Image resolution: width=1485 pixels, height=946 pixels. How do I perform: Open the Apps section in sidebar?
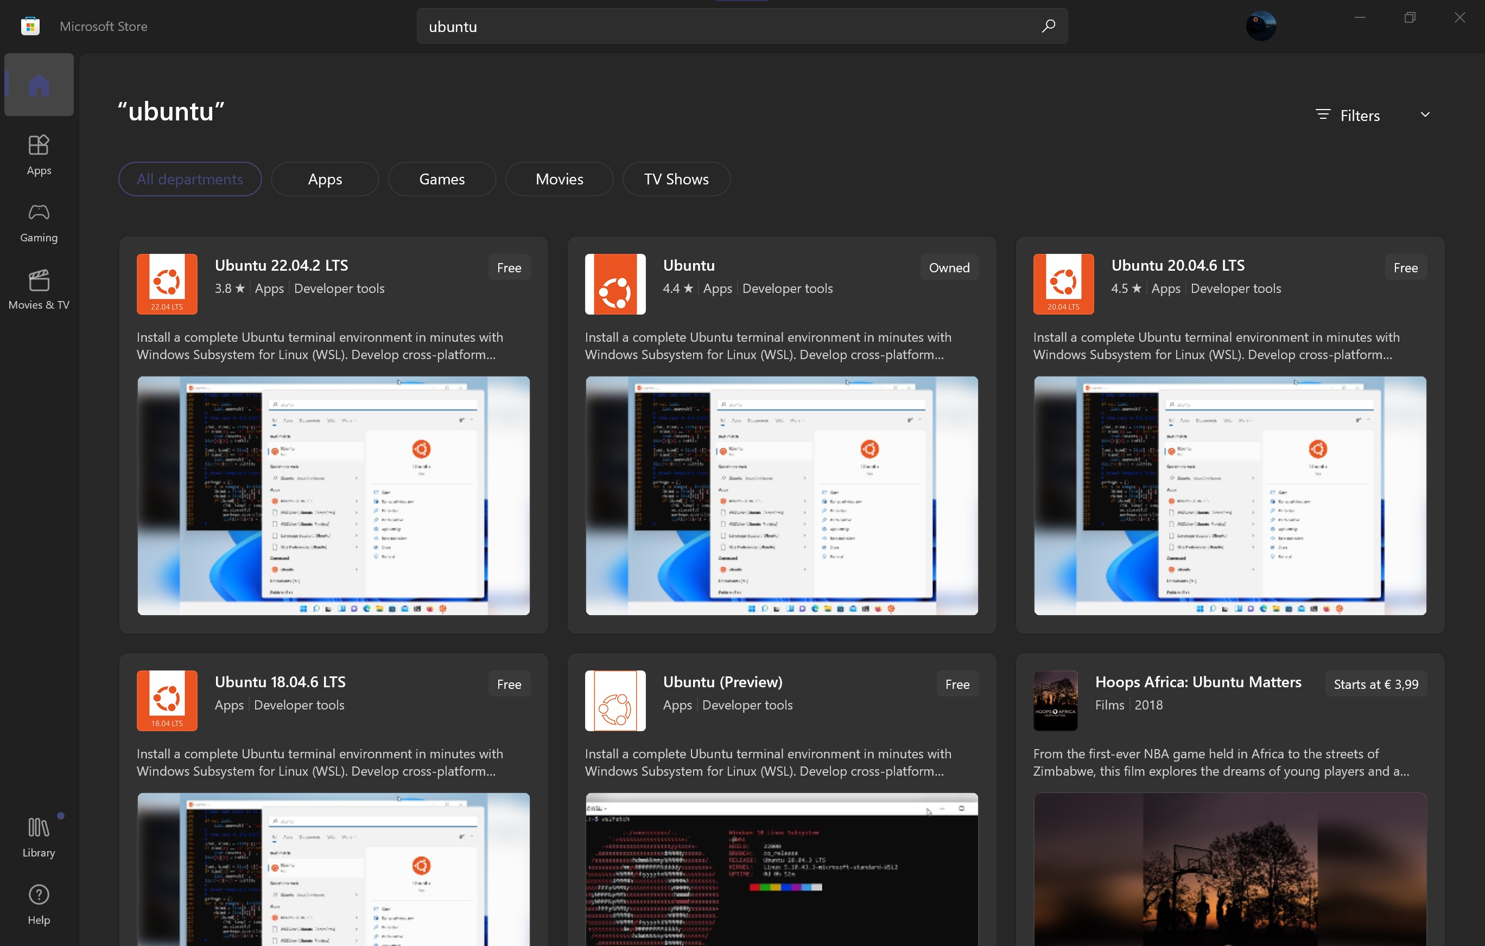tap(39, 155)
